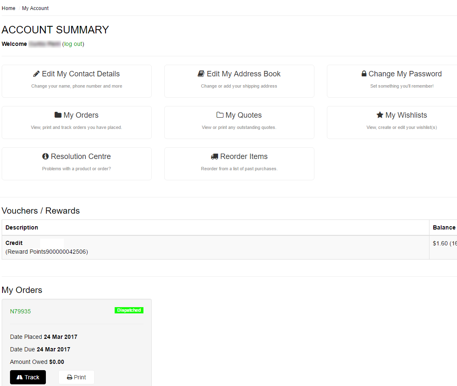Image resolution: width=457 pixels, height=386 pixels.
Task: Click 'View, print and track orders you have placed.'
Action: click(x=76, y=128)
